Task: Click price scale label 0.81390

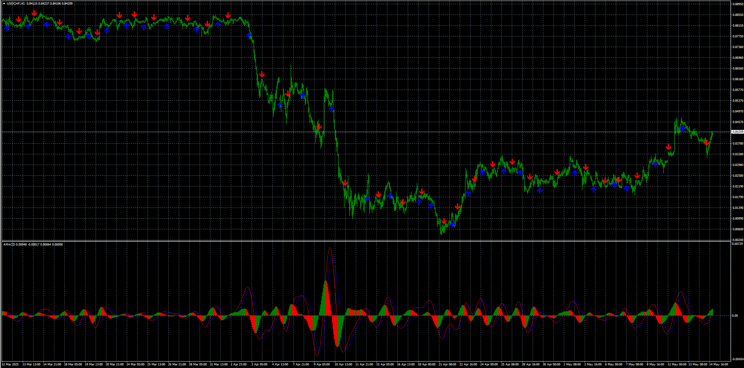Action: pos(737,208)
